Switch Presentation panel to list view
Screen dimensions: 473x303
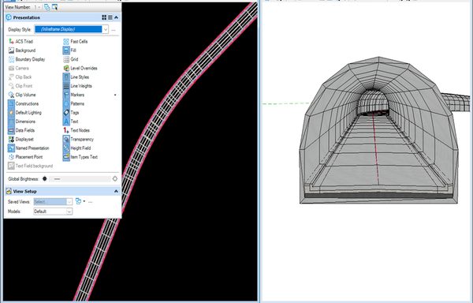click(110, 17)
